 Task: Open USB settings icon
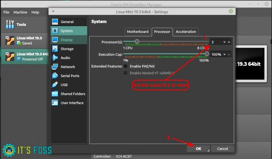click(55, 85)
